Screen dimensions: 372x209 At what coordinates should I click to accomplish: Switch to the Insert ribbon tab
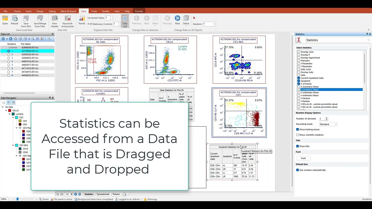(28, 11)
